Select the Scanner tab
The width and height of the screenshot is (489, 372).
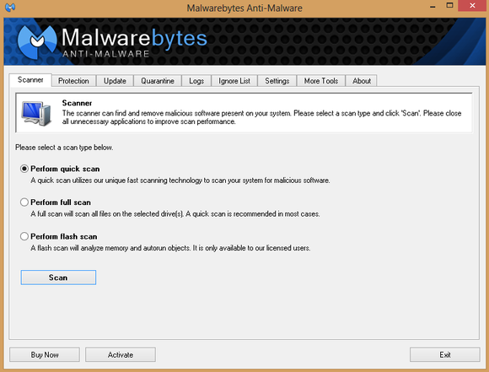click(x=30, y=80)
